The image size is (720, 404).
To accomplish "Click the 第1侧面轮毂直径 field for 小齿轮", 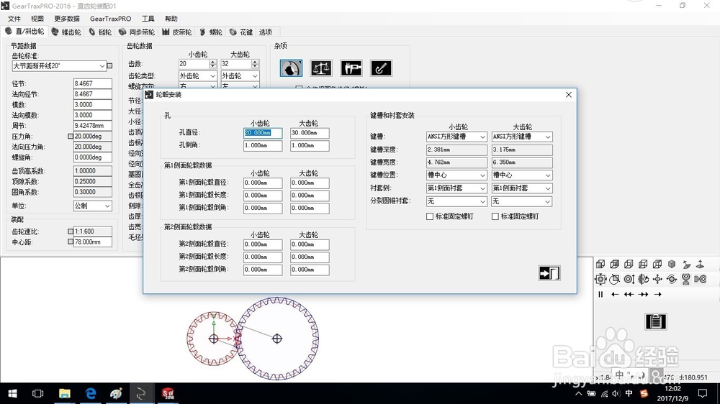I will pos(263,183).
